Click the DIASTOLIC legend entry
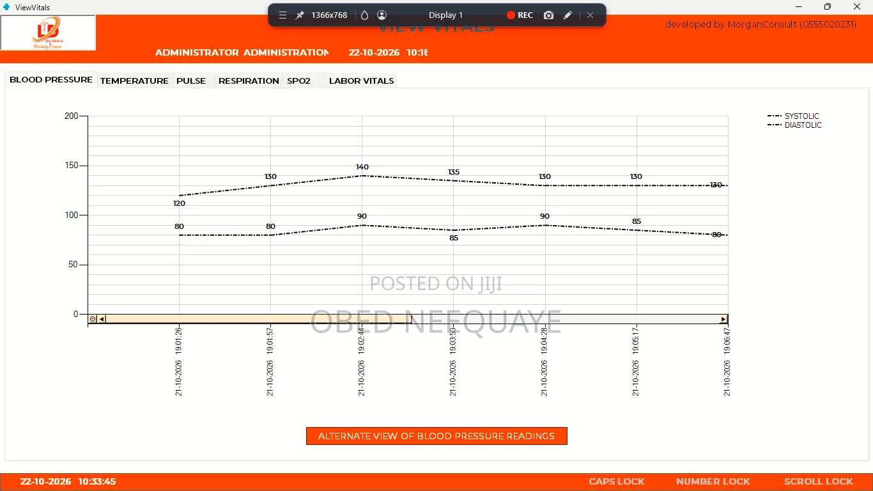This screenshot has width=873, height=491. pos(794,125)
